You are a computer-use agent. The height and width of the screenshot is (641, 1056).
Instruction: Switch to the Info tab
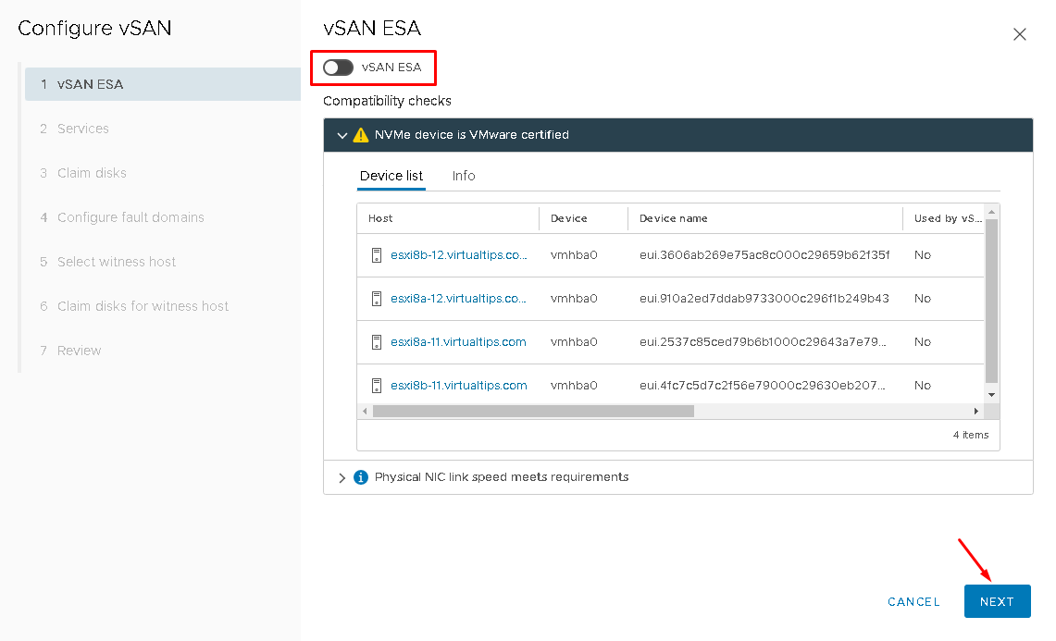(463, 176)
